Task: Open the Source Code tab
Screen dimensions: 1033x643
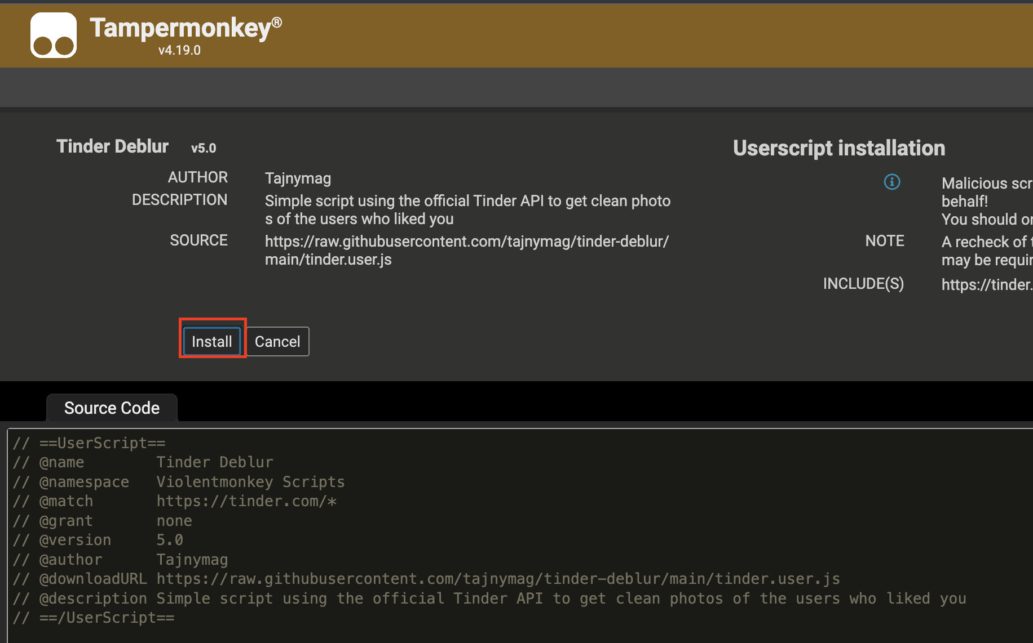Action: (112, 408)
